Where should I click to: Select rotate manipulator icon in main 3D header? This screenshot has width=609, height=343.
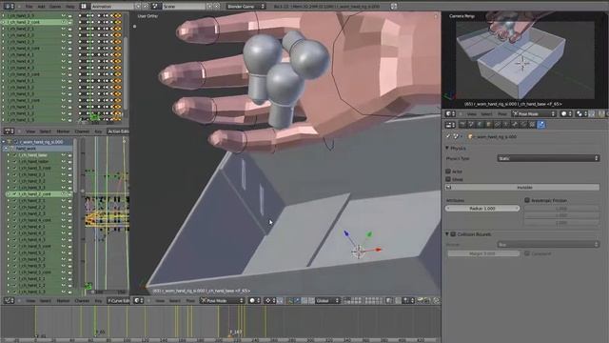304,301
